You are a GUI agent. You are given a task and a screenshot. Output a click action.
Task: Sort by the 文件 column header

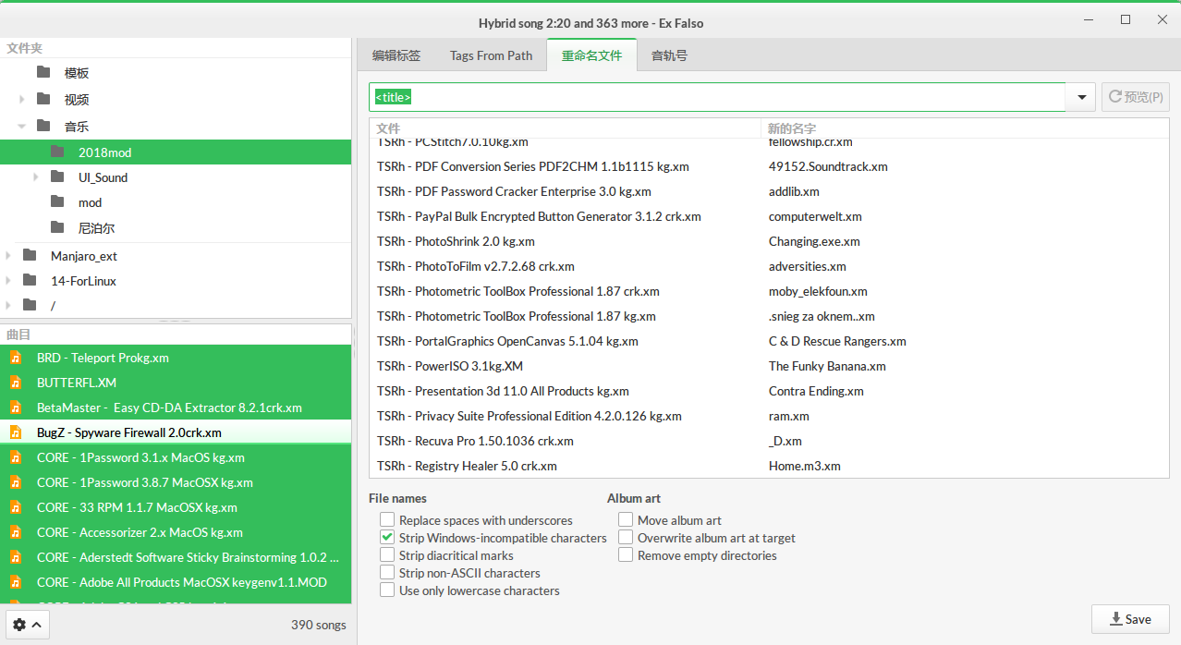click(565, 128)
